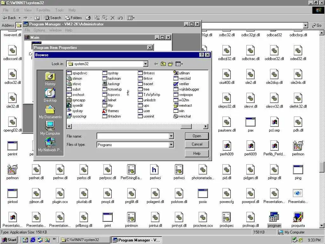
Task: Click Delete icon in Explorer toolbar
Action: 112,18
